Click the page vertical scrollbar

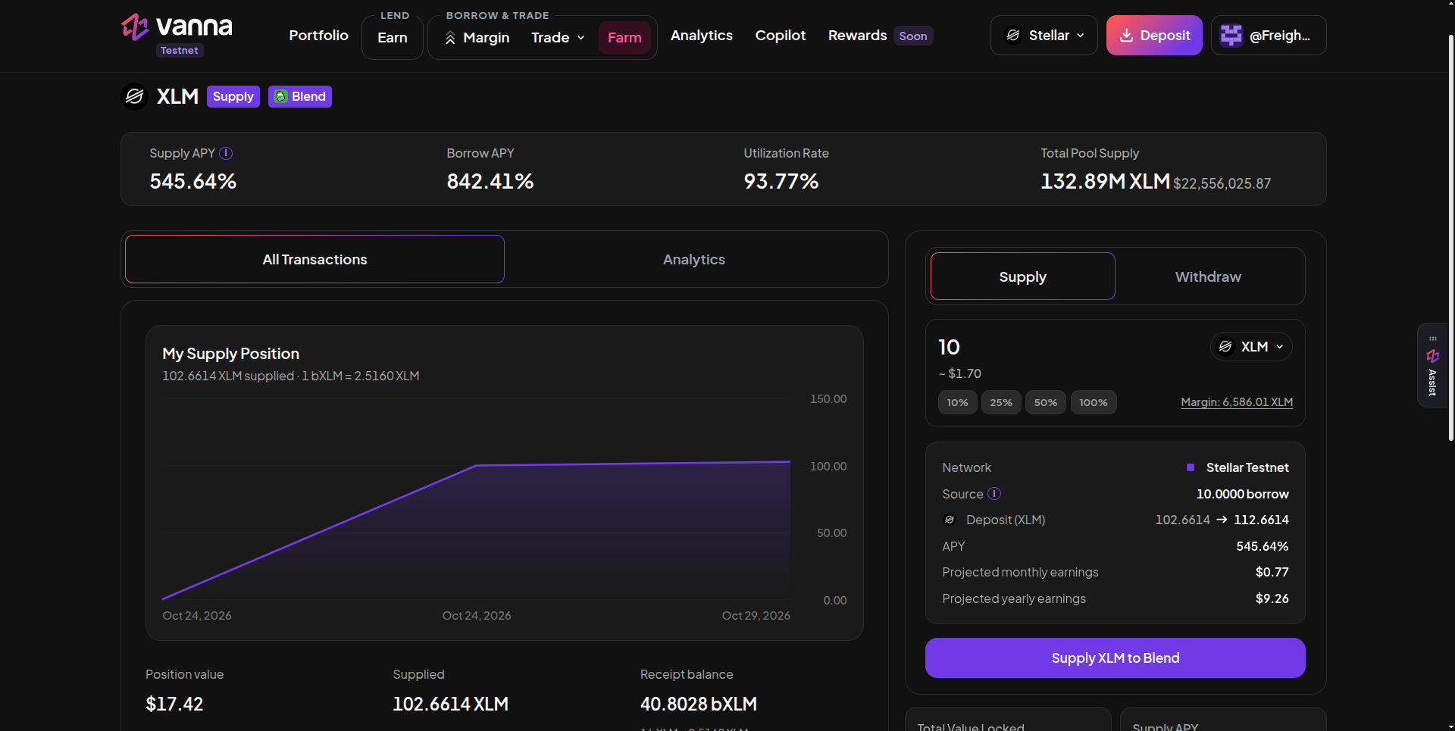tap(1450, 237)
